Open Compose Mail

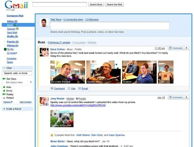(15, 16)
